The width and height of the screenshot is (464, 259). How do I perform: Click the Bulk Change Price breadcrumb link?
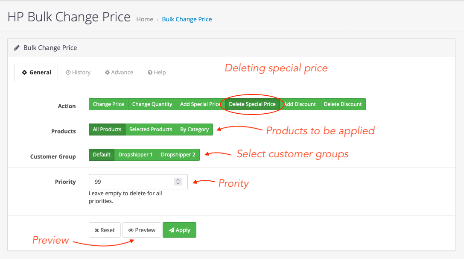pyautogui.click(x=187, y=19)
